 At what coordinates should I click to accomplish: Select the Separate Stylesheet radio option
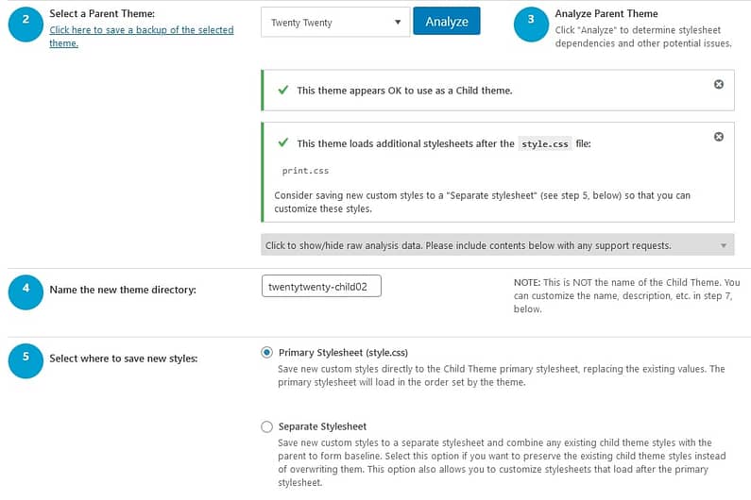(266, 426)
